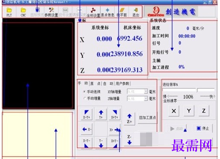The height and width of the screenshot is (159, 220).
Task: Select the 手动增量 radio option
Action: tap(92, 98)
